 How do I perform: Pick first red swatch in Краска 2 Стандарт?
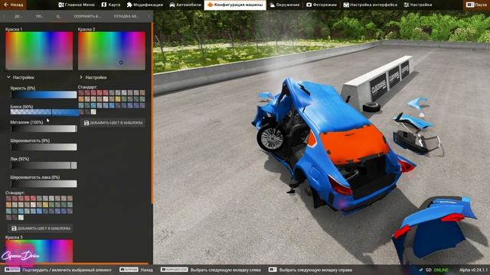pyautogui.click(x=81, y=92)
